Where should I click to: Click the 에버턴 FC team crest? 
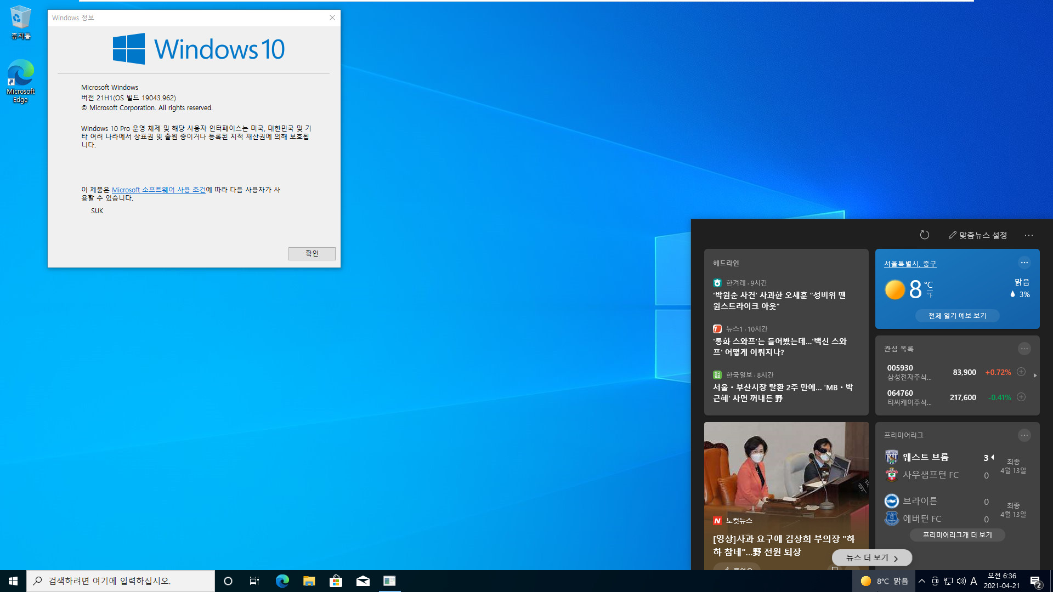pyautogui.click(x=892, y=519)
